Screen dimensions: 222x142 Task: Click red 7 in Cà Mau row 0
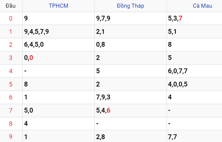(x=180, y=18)
